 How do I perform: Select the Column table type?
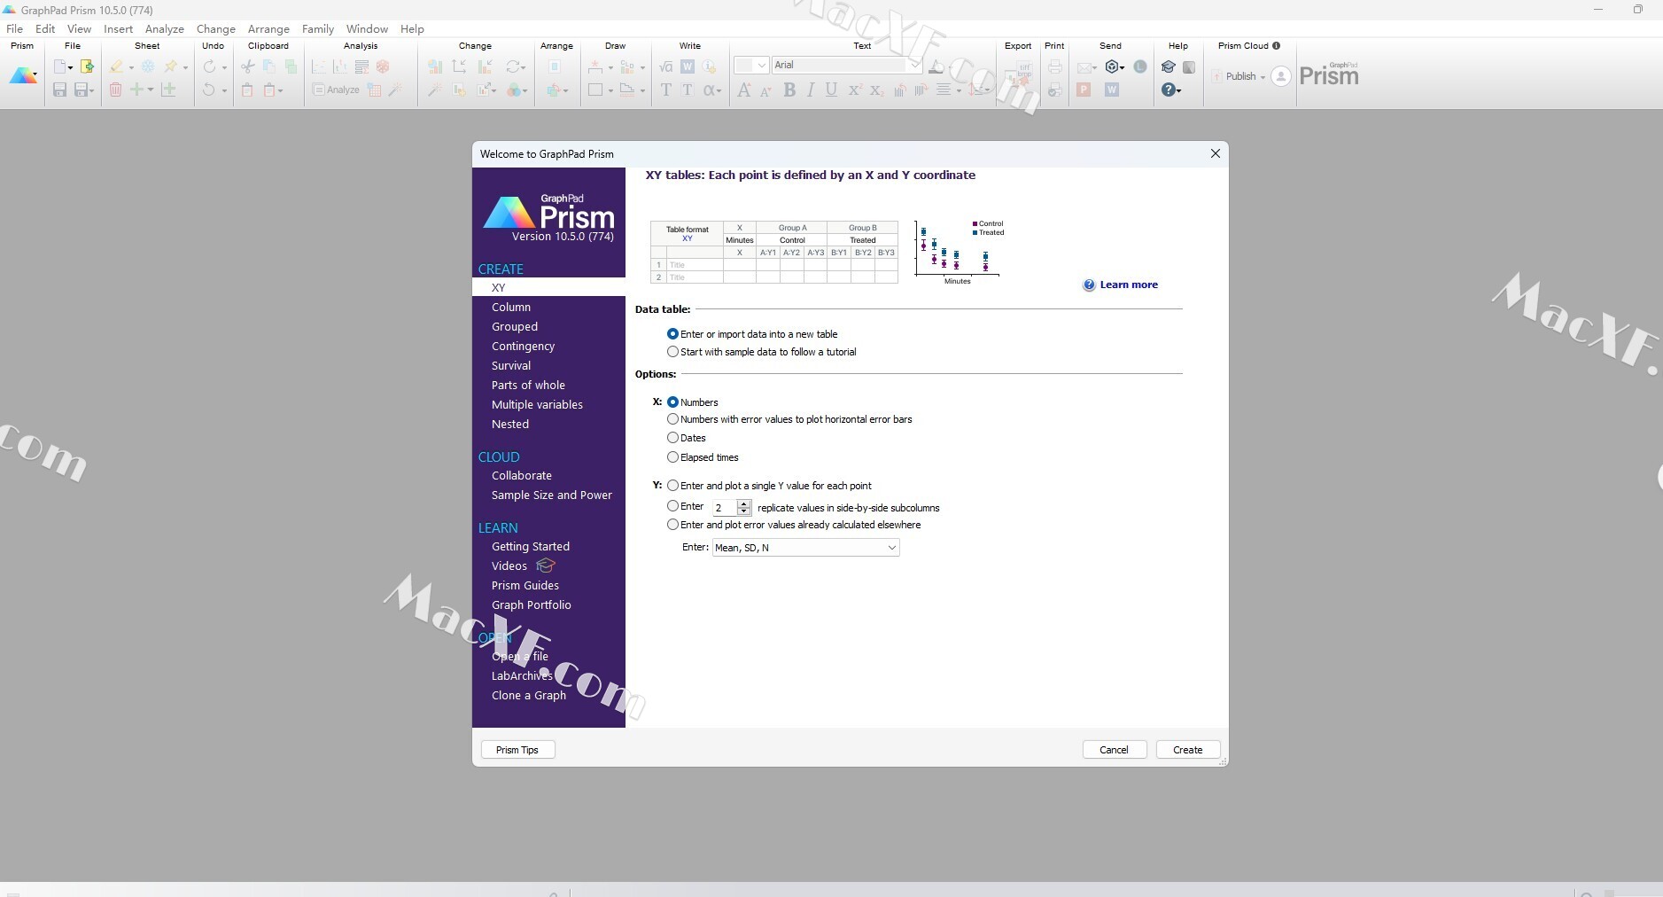point(511,308)
